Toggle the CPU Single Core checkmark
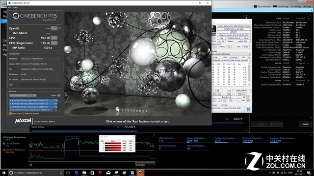 point(59,43)
